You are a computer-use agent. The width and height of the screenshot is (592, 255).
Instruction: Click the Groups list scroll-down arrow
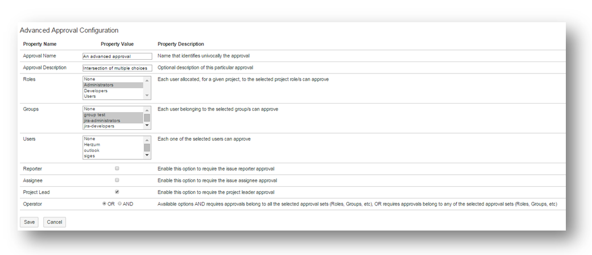pyautogui.click(x=147, y=126)
